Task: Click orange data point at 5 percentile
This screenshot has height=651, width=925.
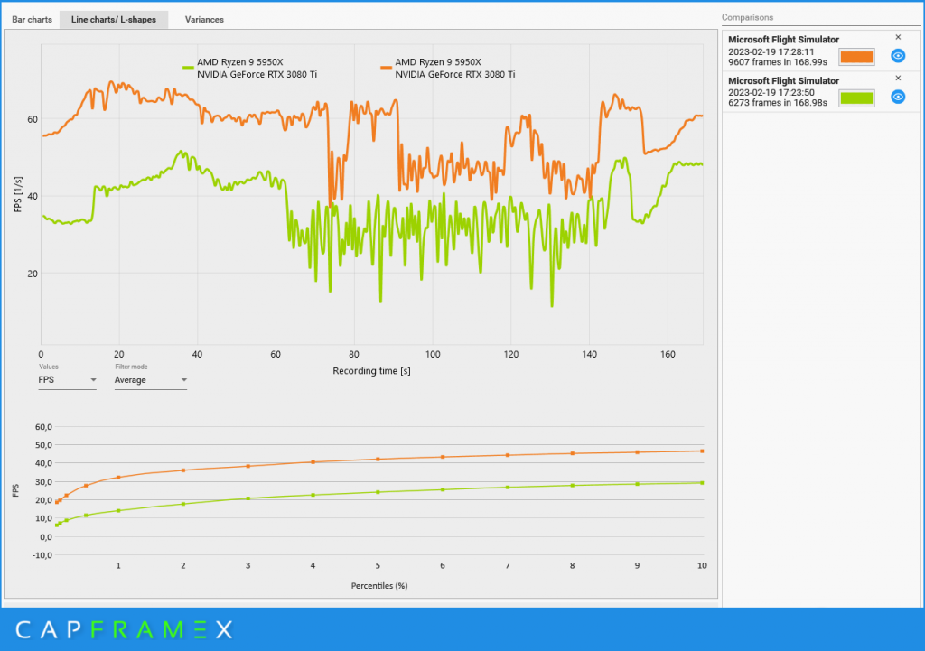Action: pos(378,459)
